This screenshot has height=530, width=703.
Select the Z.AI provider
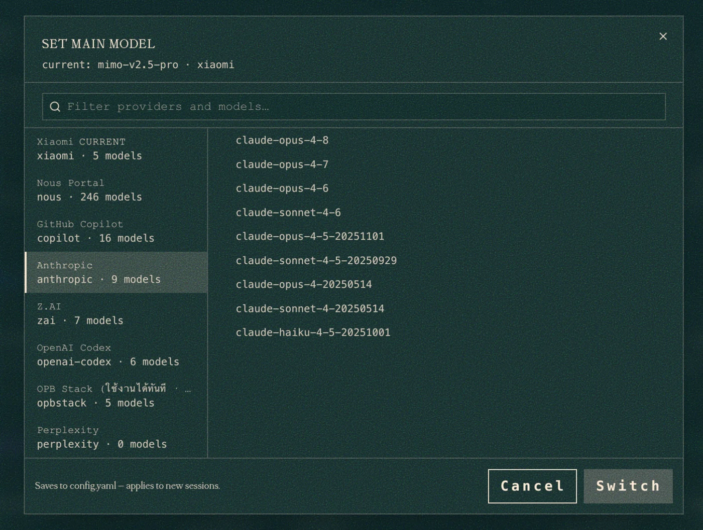[x=116, y=313]
